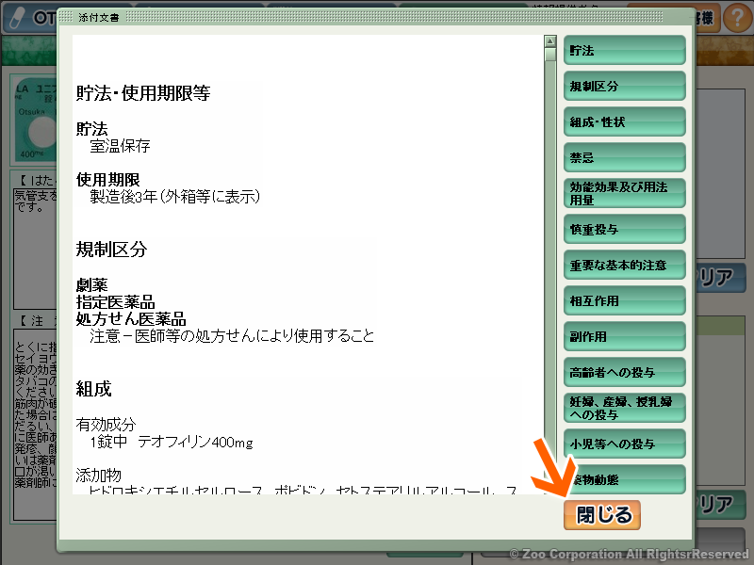Click the text テオフィリン400mg
Viewport: 754px width, 565px height.
[x=195, y=442]
